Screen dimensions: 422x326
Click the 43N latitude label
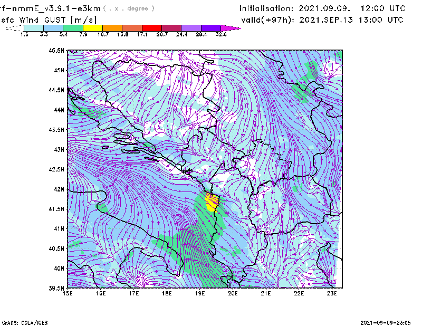point(59,149)
